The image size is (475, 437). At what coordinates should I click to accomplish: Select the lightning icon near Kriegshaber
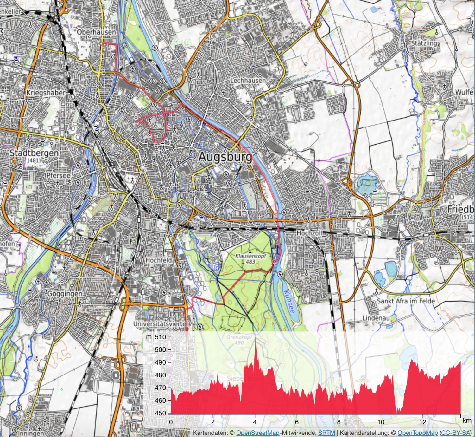(99, 85)
